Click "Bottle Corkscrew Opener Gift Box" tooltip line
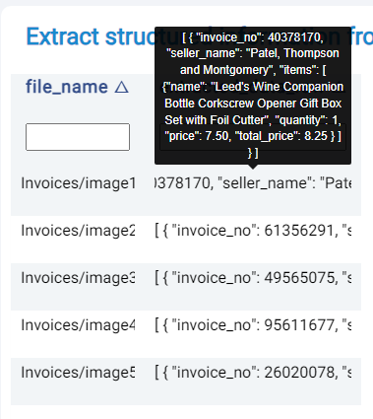The image size is (373, 419). tap(253, 104)
